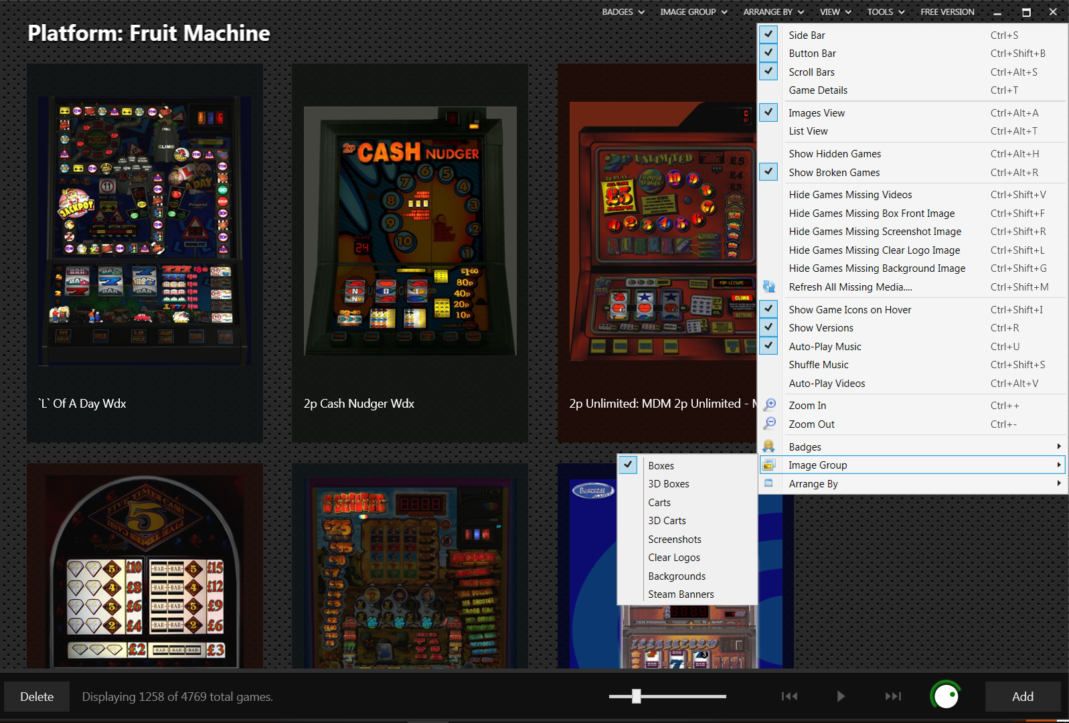The height and width of the screenshot is (723, 1069).
Task: Click the Platform: Fruit Machine heading
Action: coord(149,33)
